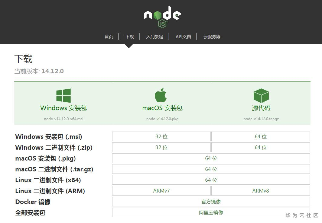Viewport: 322px width, 223px height.
Task: Download the ARMv8 Linux binary
Action: click(x=261, y=191)
